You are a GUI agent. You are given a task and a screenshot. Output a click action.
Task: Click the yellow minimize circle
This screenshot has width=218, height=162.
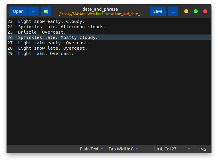(186, 11)
